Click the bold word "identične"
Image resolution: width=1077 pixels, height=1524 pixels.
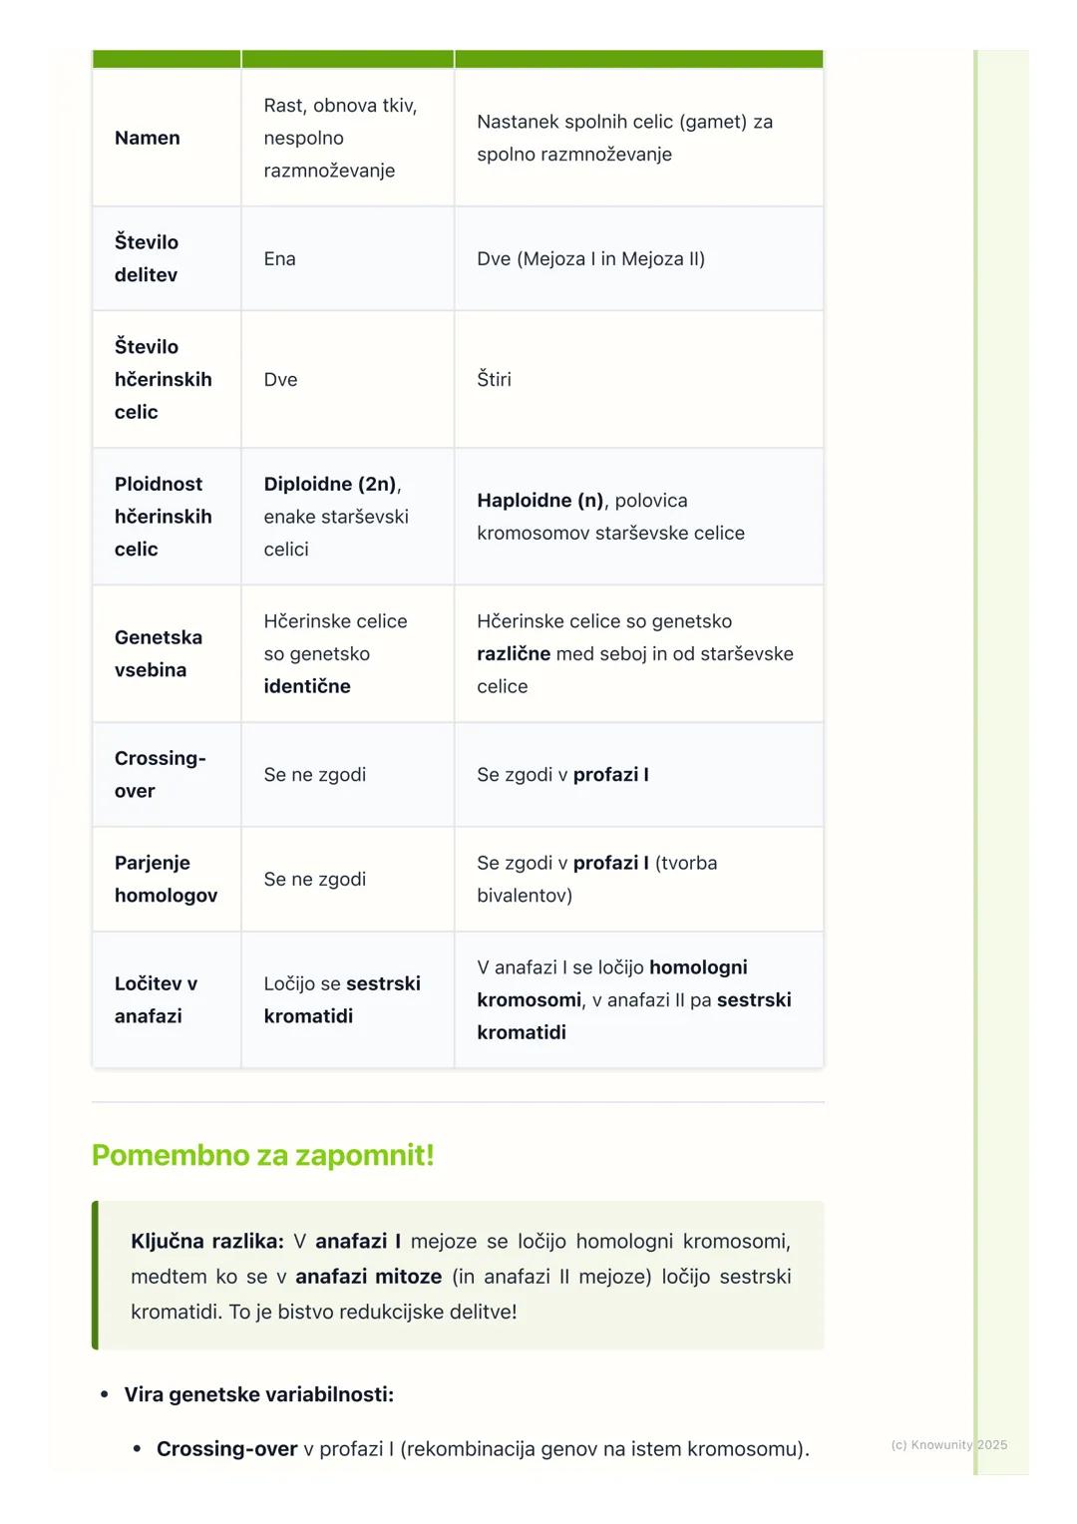(x=307, y=686)
